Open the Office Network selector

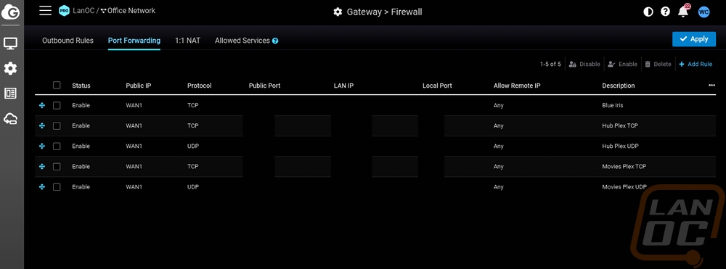click(128, 10)
